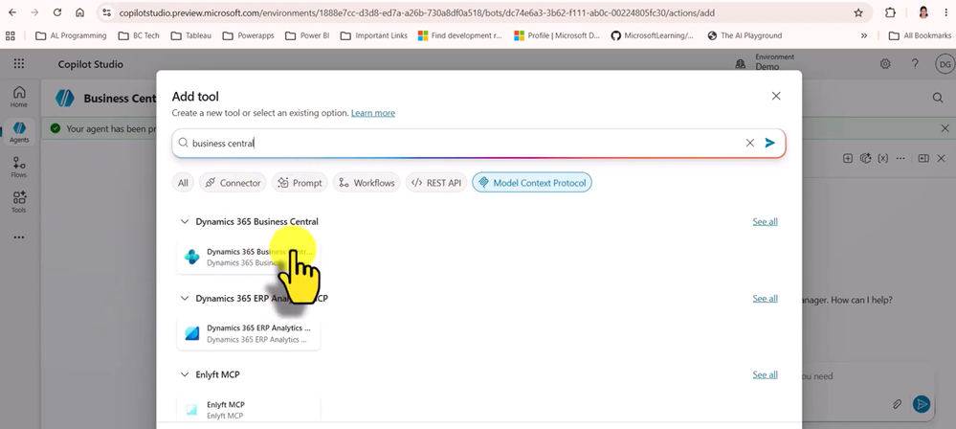
Task: Open Power BI bookmark folder
Action: point(306,36)
